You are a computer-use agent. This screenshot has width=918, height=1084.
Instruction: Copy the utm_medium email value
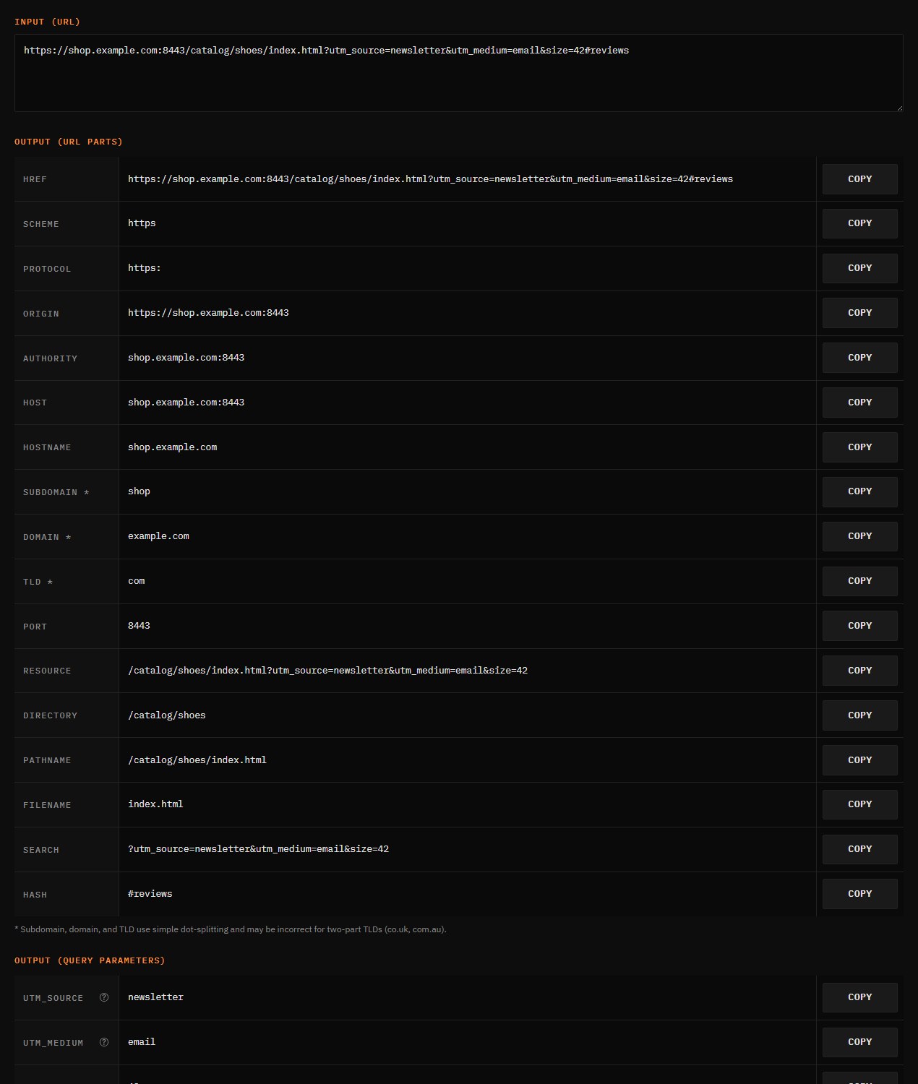pos(859,1042)
